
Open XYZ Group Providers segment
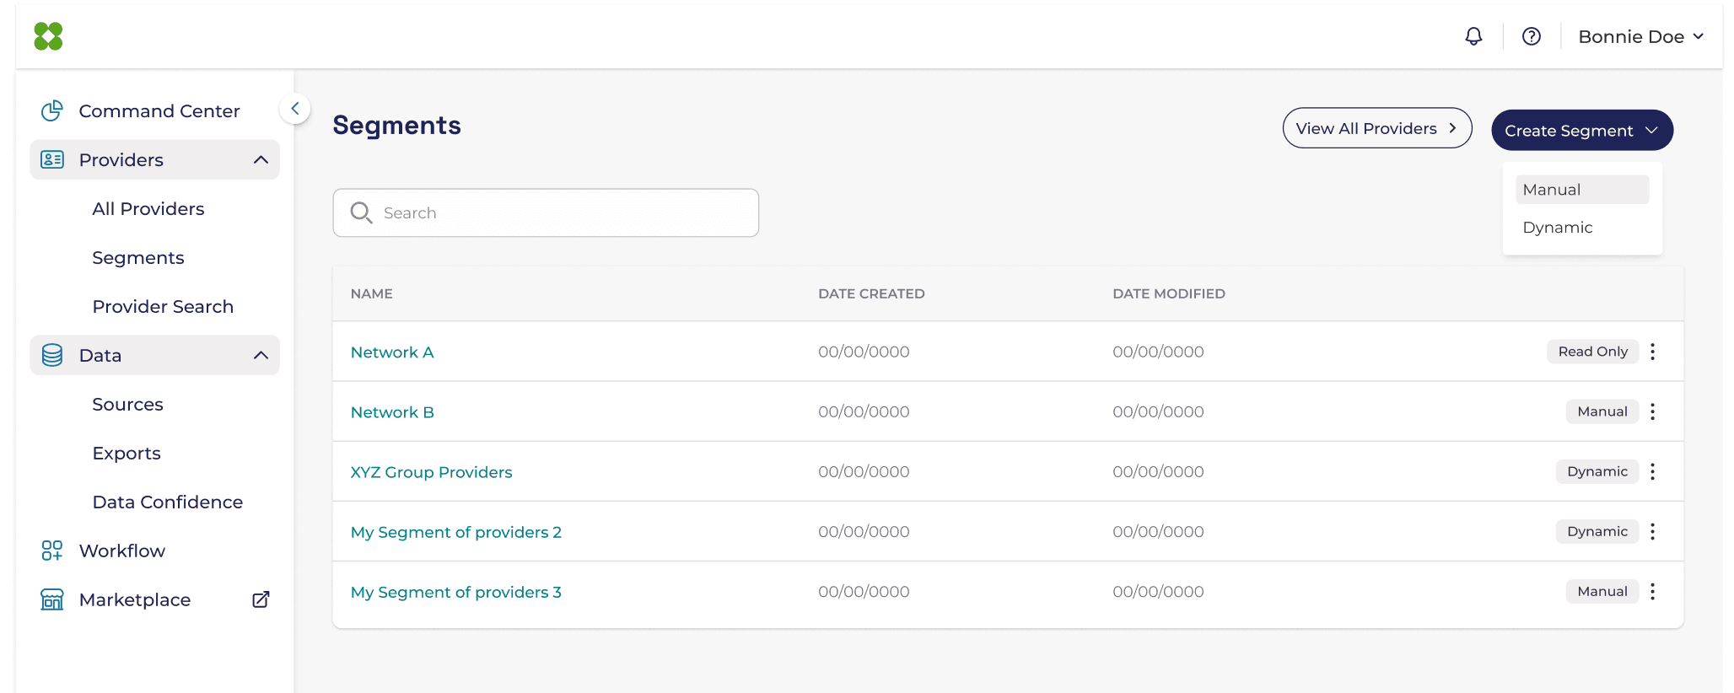click(431, 472)
